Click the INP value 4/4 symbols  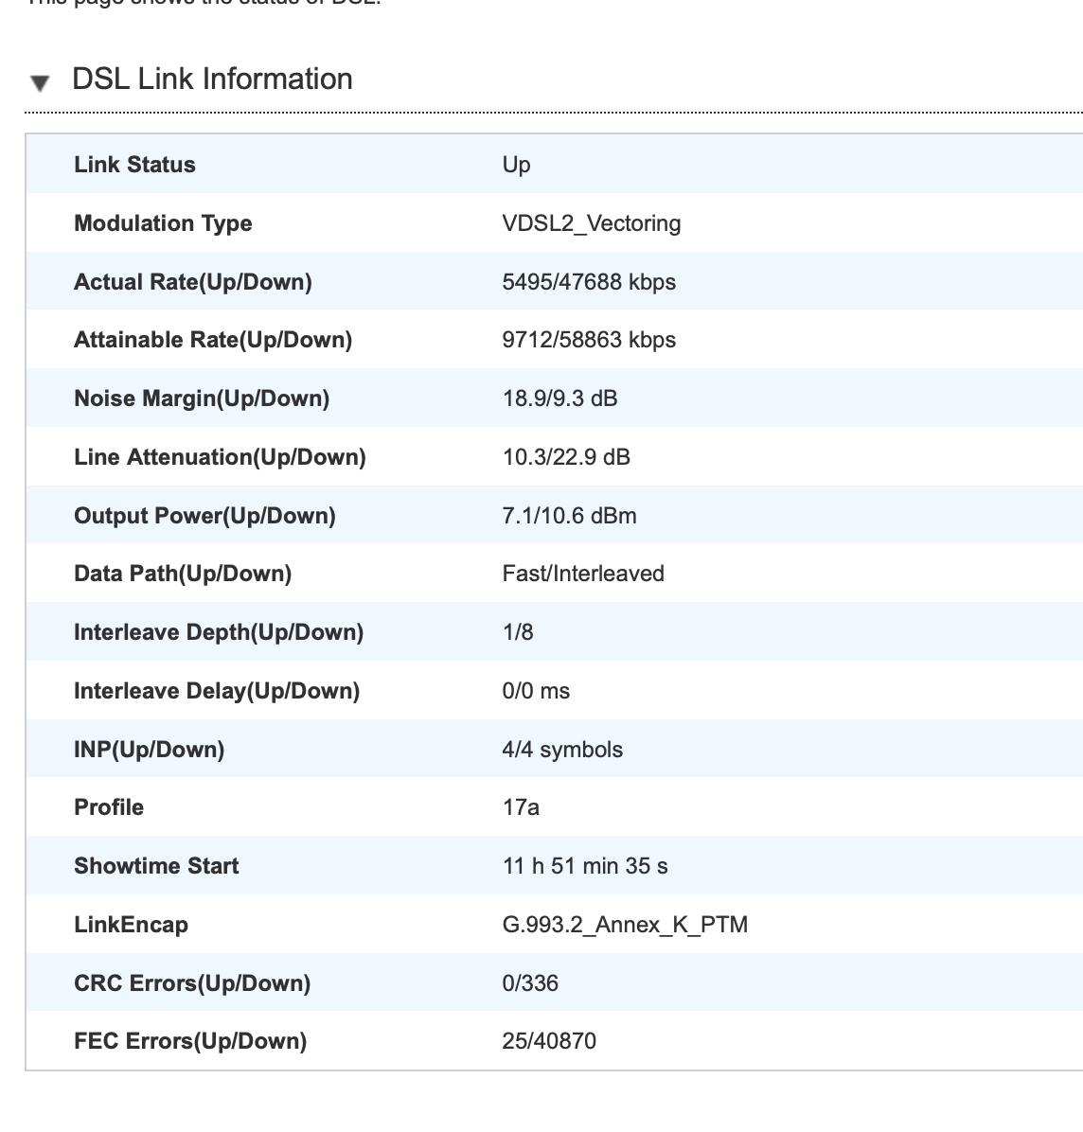(561, 750)
